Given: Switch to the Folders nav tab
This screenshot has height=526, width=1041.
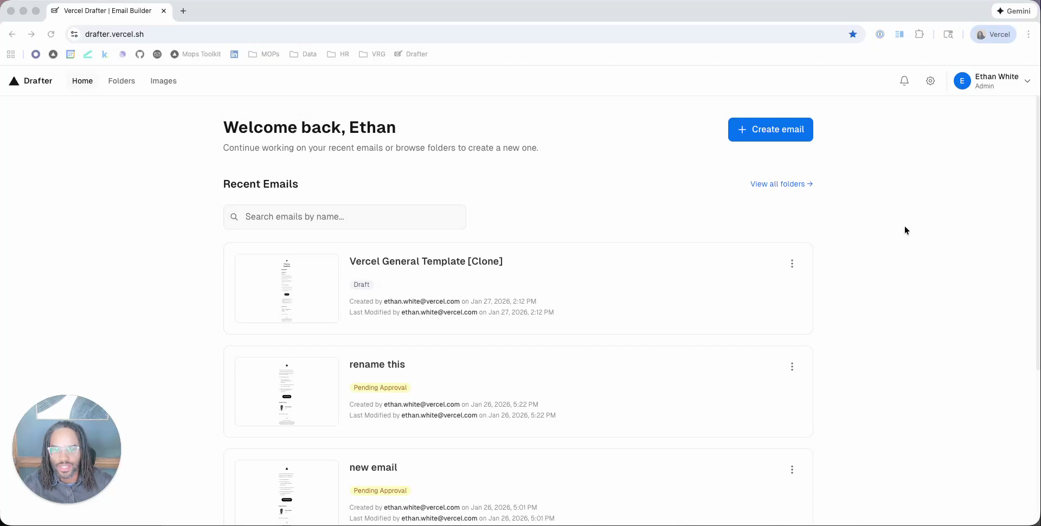Looking at the screenshot, I should pyautogui.click(x=121, y=81).
